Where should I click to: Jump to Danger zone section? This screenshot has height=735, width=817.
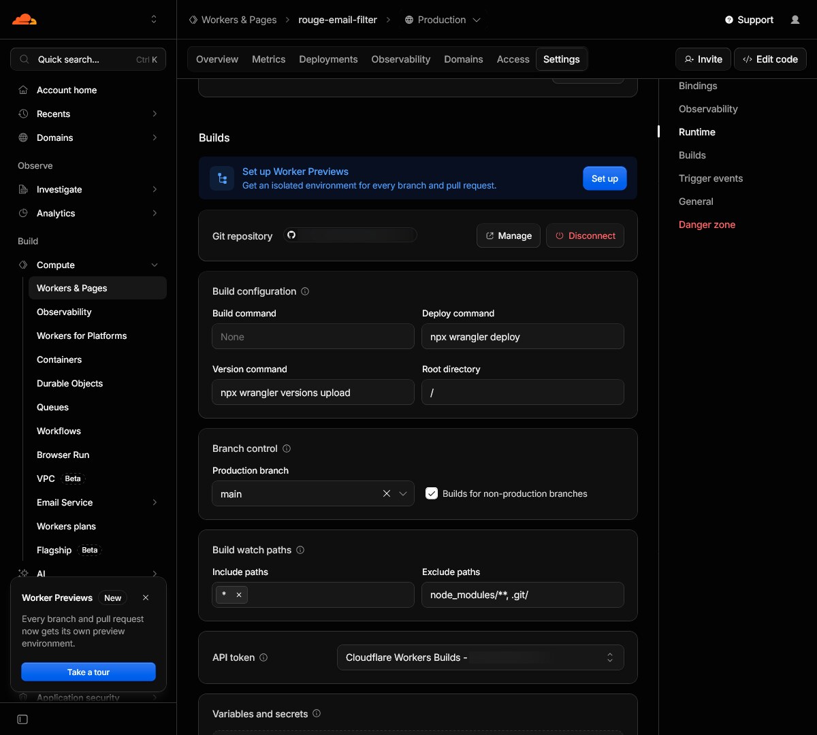(707, 225)
